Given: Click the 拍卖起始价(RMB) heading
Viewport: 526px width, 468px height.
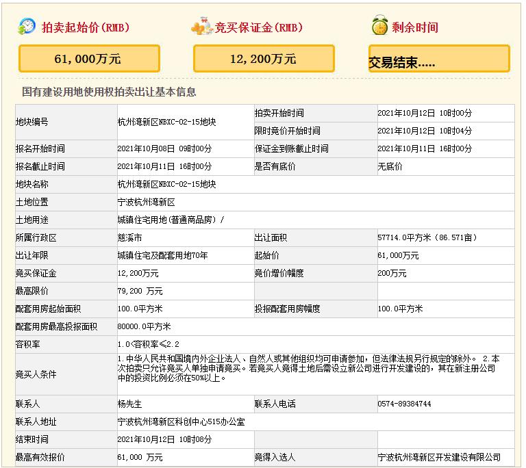Looking at the screenshot, I should (86, 27).
